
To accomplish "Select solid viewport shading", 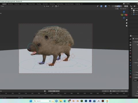I will point(117,6).
